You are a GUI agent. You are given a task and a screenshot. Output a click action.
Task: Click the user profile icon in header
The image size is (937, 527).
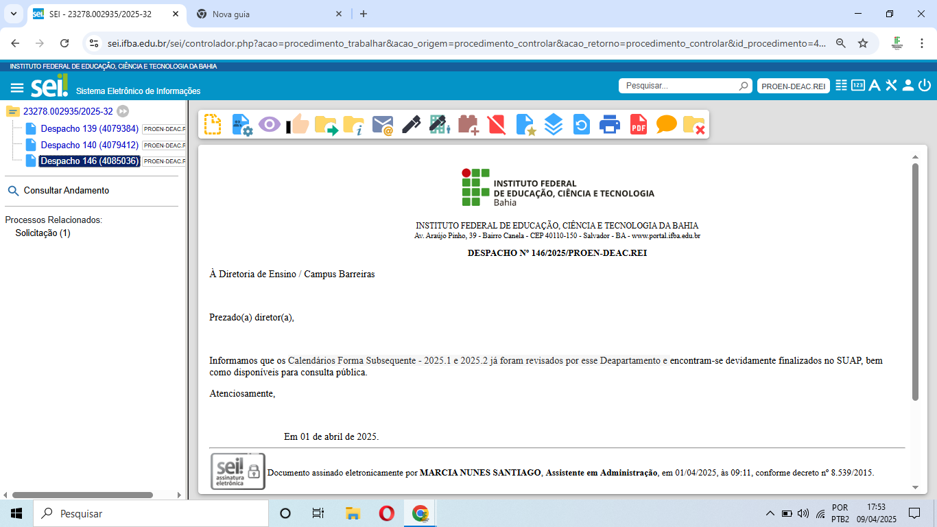tap(908, 85)
